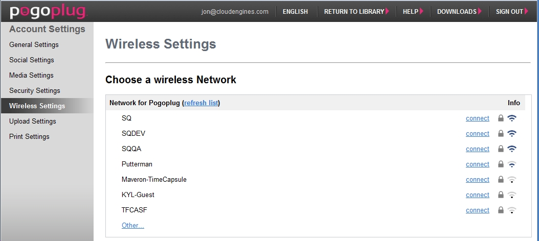Switch language via English button
The width and height of the screenshot is (539, 241).
tap(295, 12)
